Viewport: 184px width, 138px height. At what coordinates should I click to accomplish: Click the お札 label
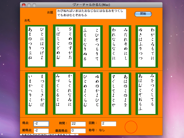[x=27, y=20]
